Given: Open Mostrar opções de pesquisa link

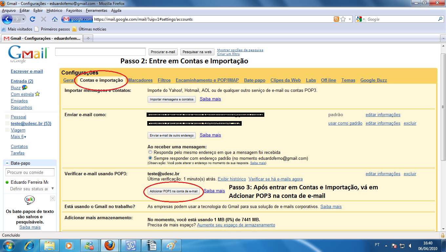Looking at the screenshot, I should point(240,50).
